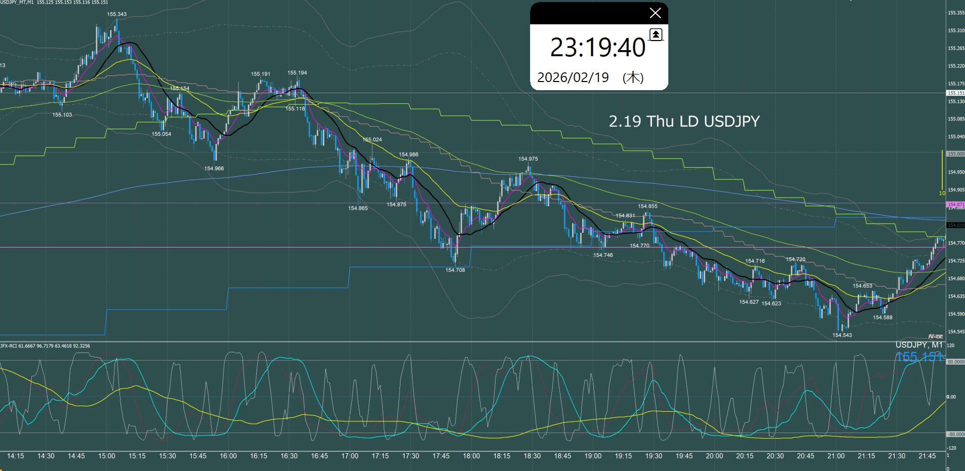Select the '2.19 Thu LD USDJPY' chart label

(684, 122)
